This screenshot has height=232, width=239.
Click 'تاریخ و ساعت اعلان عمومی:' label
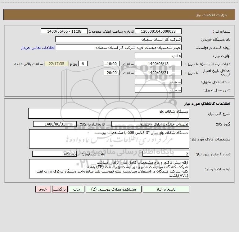(111, 31)
